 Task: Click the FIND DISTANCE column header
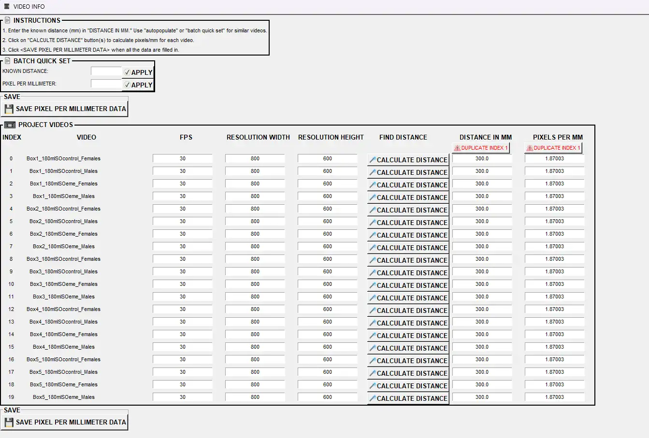403,137
